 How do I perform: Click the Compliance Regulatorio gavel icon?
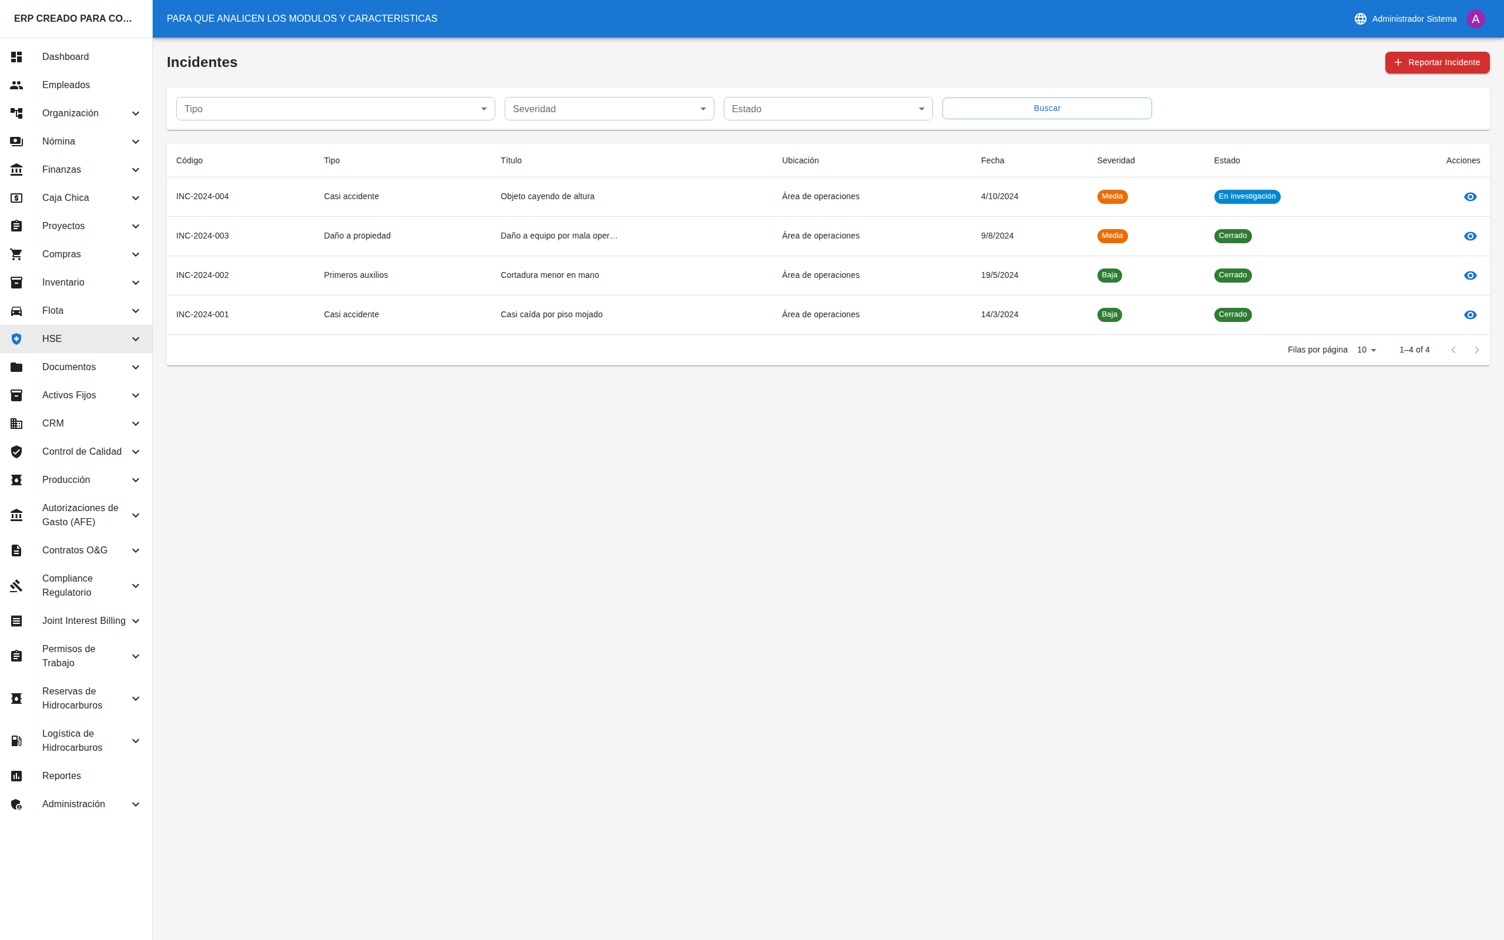click(17, 586)
